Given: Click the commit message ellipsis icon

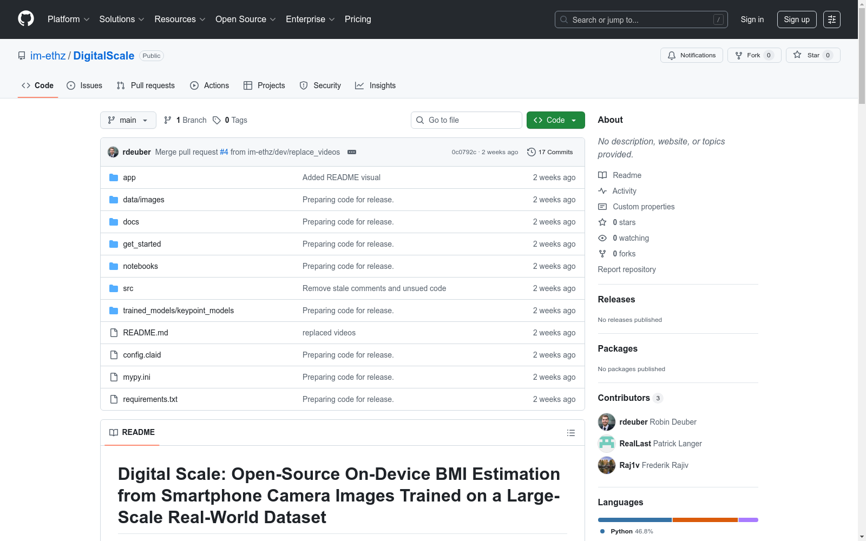Looking at the screenshot, I should click(352, 152).
